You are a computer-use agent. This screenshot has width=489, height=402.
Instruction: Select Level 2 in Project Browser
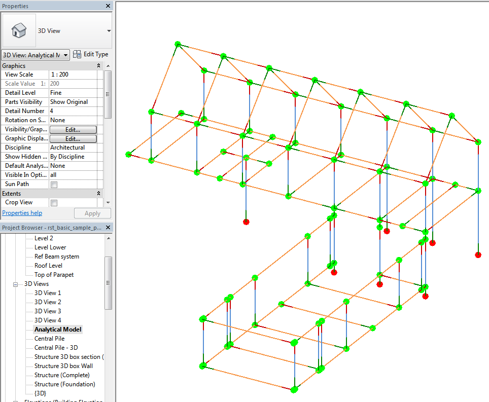pos(44,238)
